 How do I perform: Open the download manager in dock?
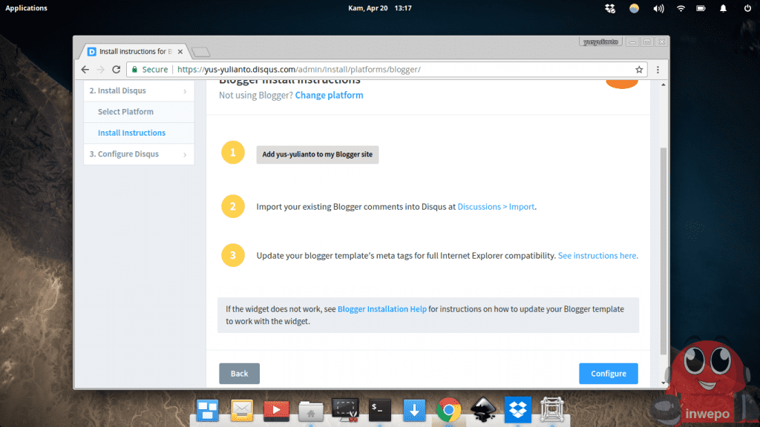414,410
